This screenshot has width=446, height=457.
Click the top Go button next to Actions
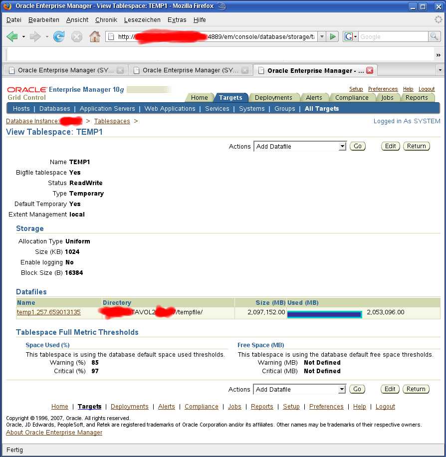(358, 146)
